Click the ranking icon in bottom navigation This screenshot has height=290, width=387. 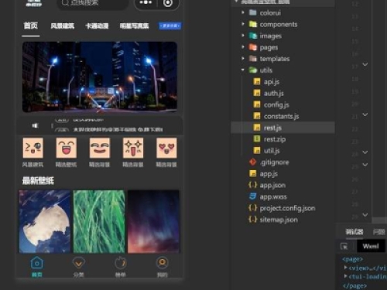coord(121,263)
